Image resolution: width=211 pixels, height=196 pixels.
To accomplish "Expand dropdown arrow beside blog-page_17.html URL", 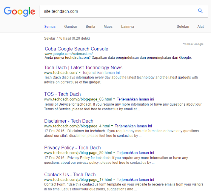I will coord(114,180).
